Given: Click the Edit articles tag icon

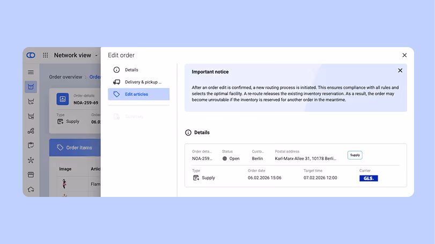Looking at the screenshot, I should (x=116, y=94).
